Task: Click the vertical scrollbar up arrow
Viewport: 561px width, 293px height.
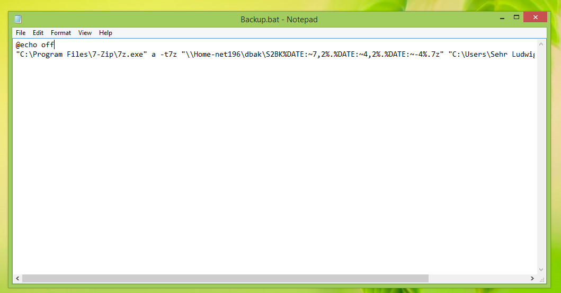Action: (x=542, y=43)
